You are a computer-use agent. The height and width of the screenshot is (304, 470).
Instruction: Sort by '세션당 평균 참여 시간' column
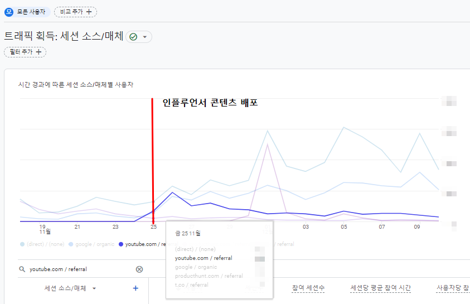[380, 288]
